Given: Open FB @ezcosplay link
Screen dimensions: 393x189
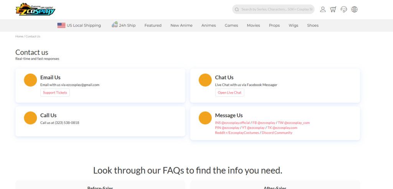Looking at the screenshot, I should tap(264, 123).
